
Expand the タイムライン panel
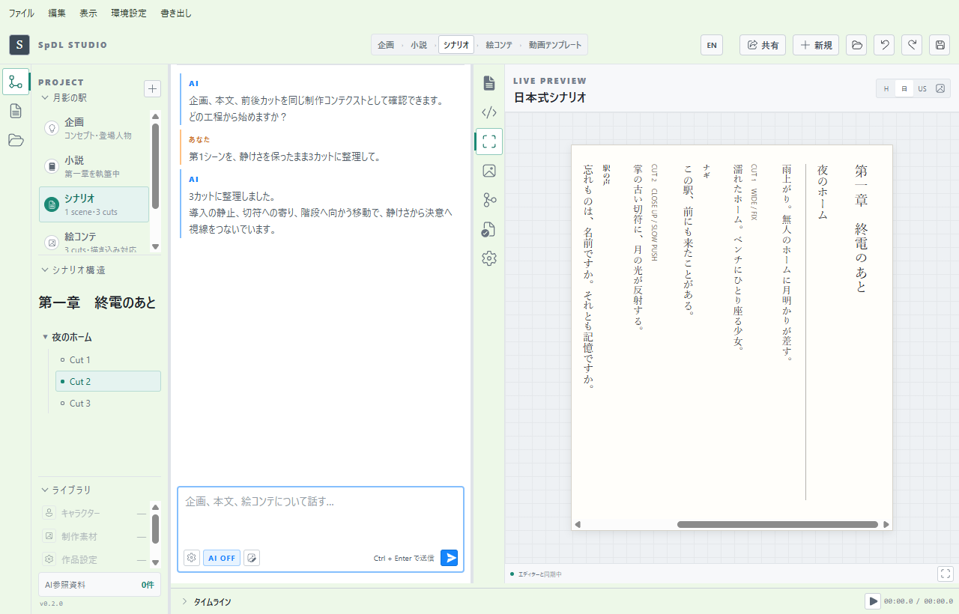(184, 601)
